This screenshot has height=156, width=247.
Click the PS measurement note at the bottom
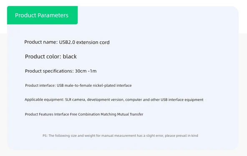point(120,136)
